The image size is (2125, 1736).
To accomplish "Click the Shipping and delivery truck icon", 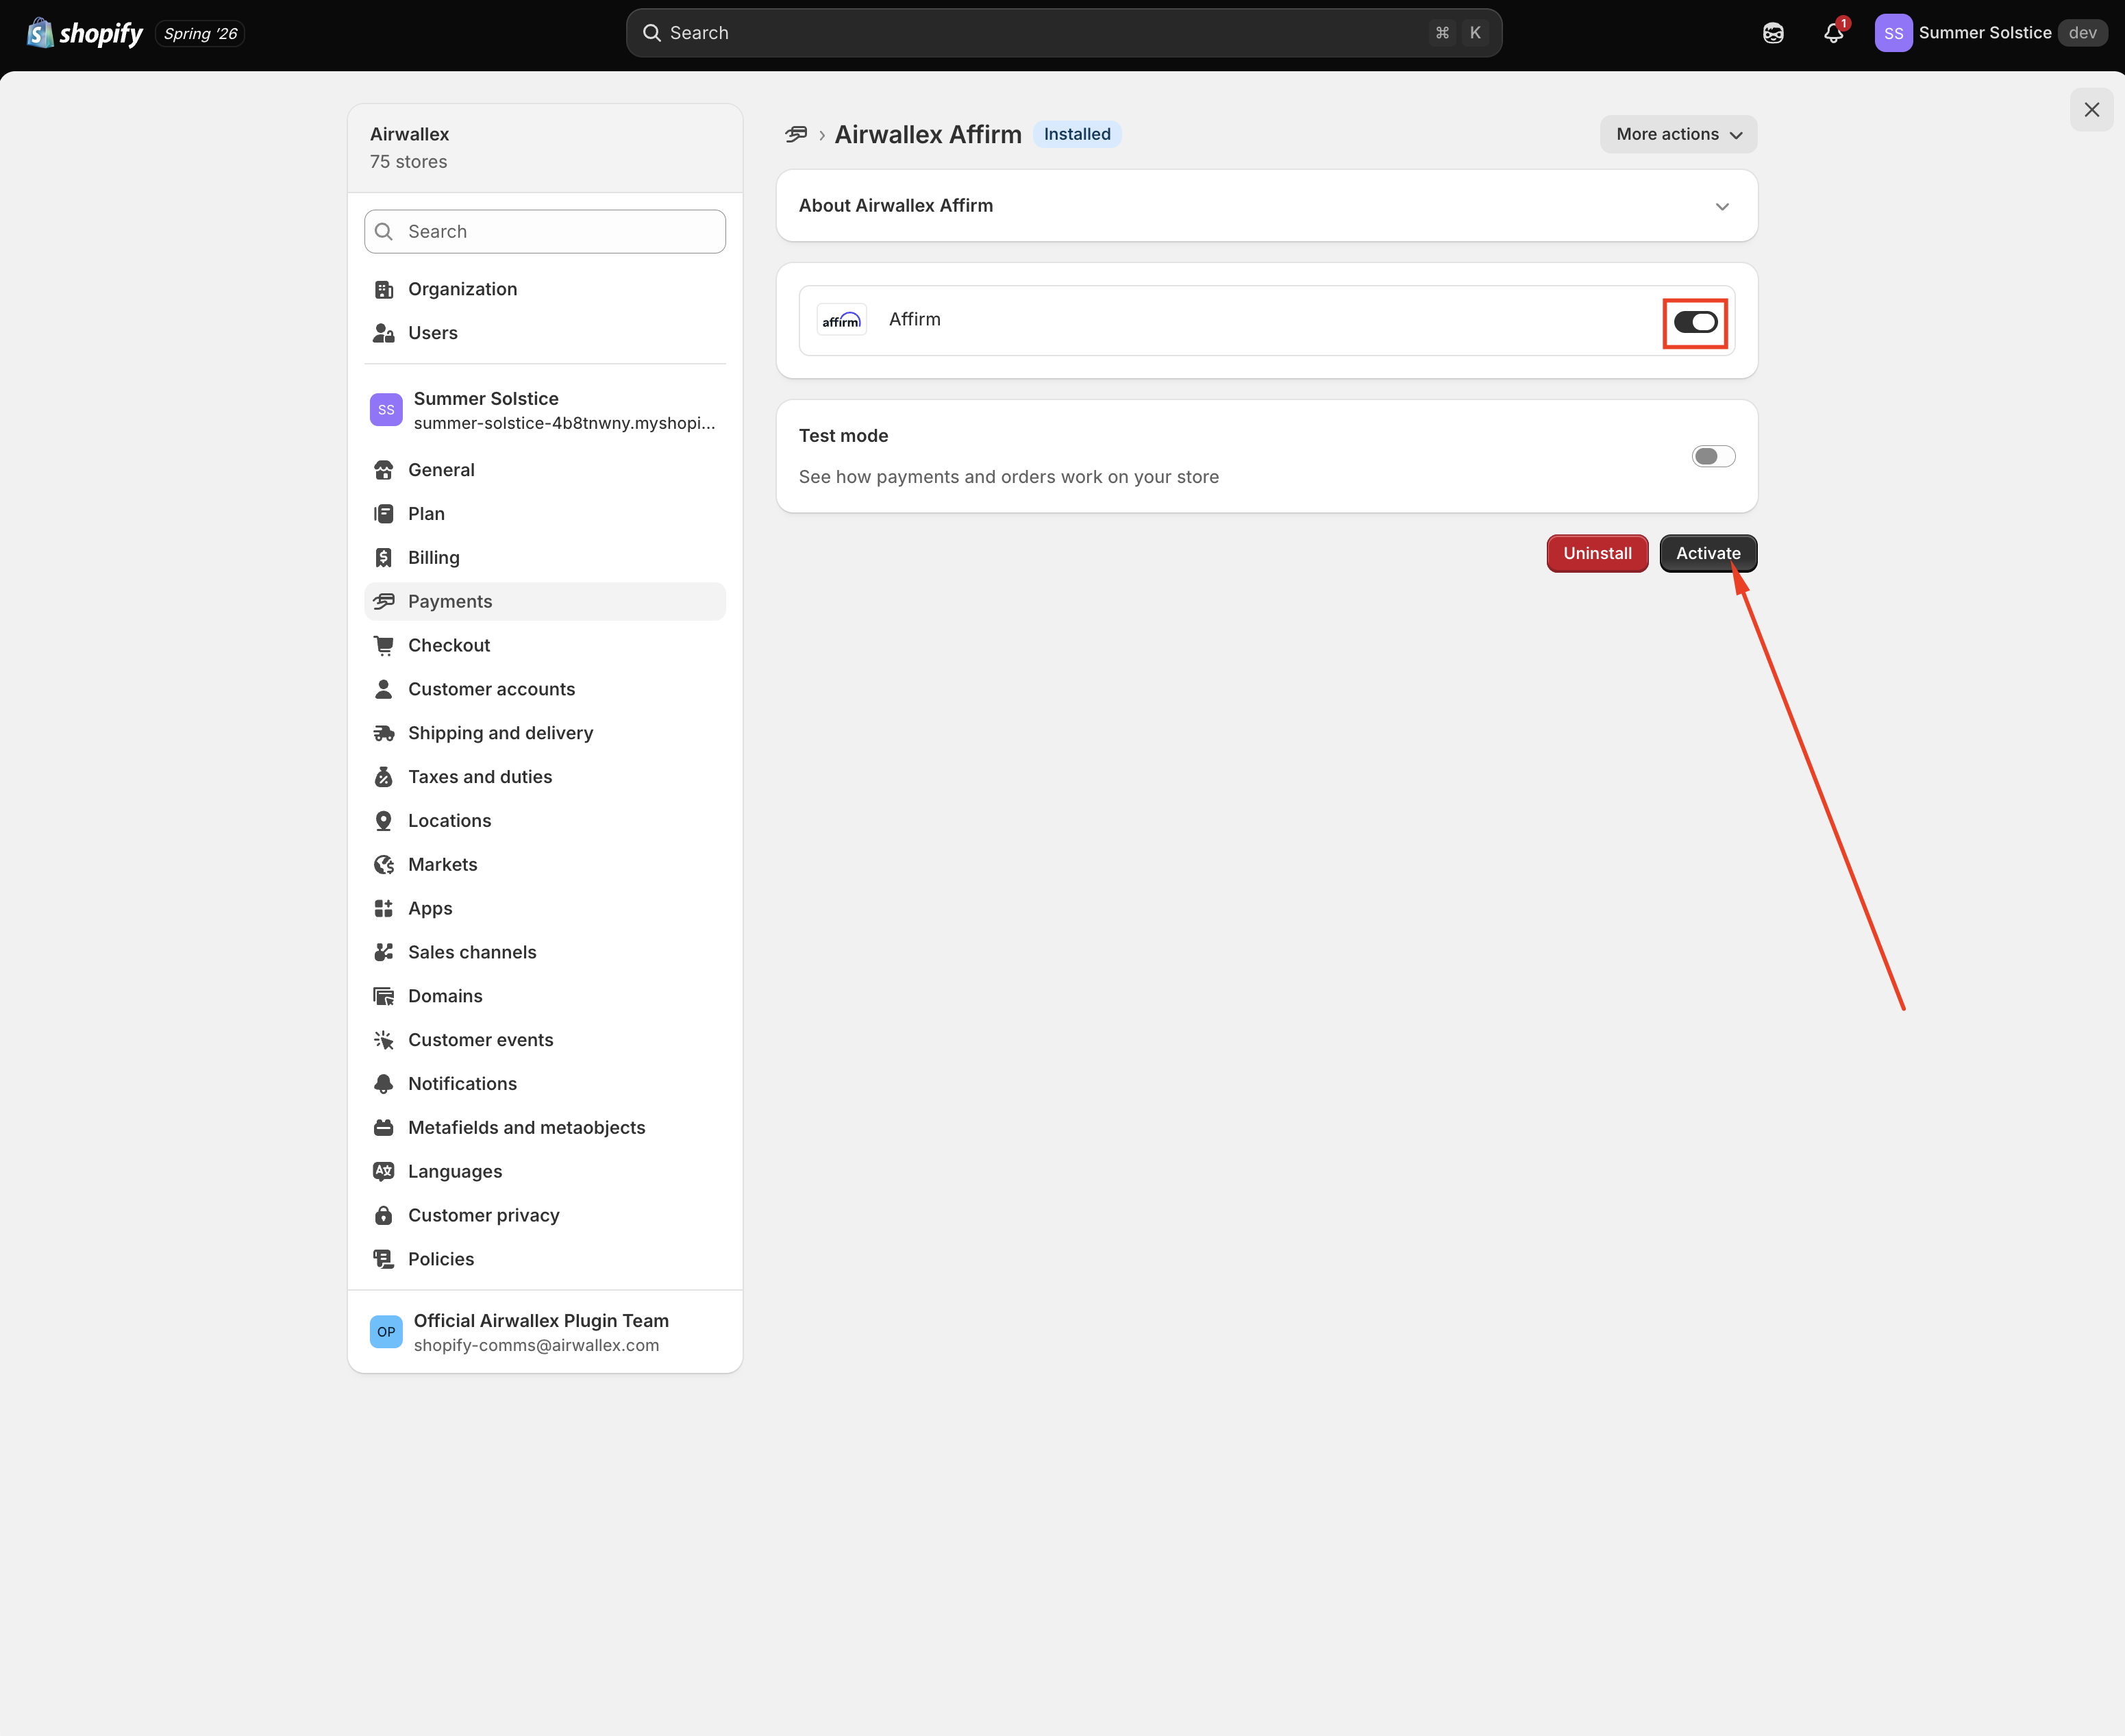I will click(x=384, y=733).
